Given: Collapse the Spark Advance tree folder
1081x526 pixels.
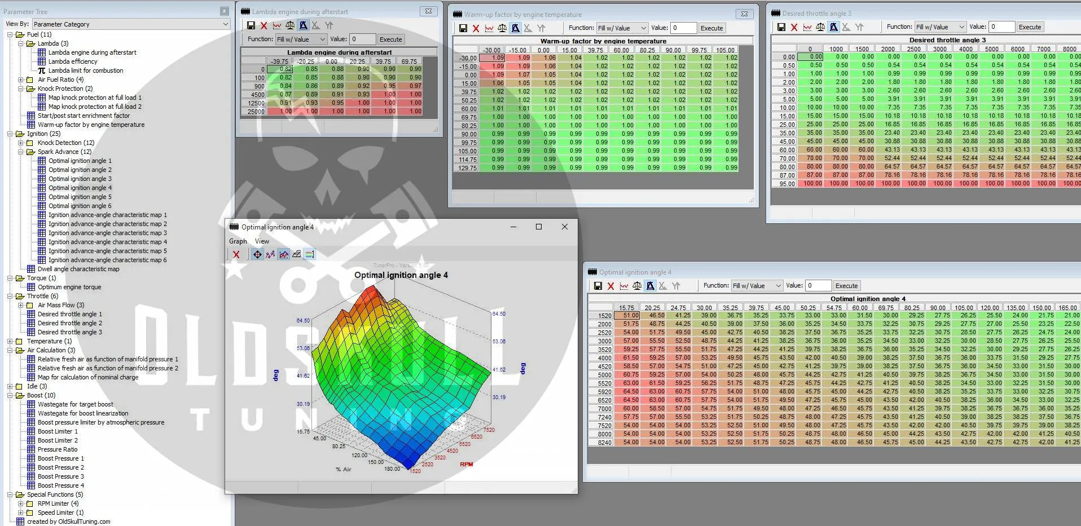Looking at the screenshot, I should point(21,152).
